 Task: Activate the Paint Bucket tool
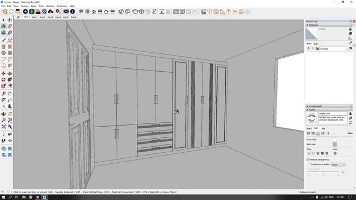(x=3, y=26)
